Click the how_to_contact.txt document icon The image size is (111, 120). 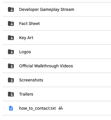click(11, 108)
